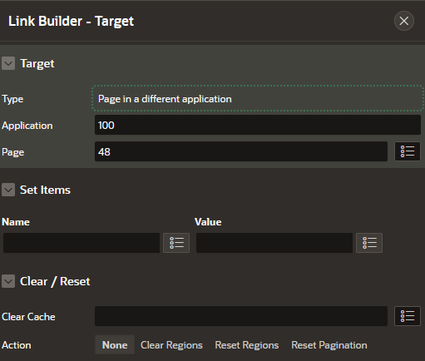The width and height of the screenshot is (425, 361).
Task: Close the Link Builder dialog
Action: [x=404, y=21]
